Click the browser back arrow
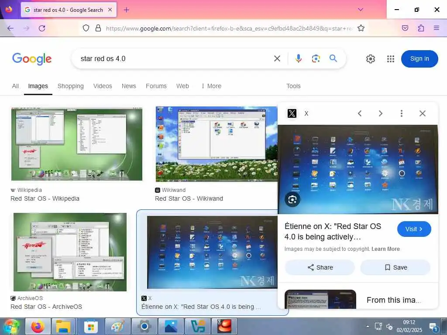The height and width of the screenshot is (335, 447). pyautogui.click(x=10, y=28)
